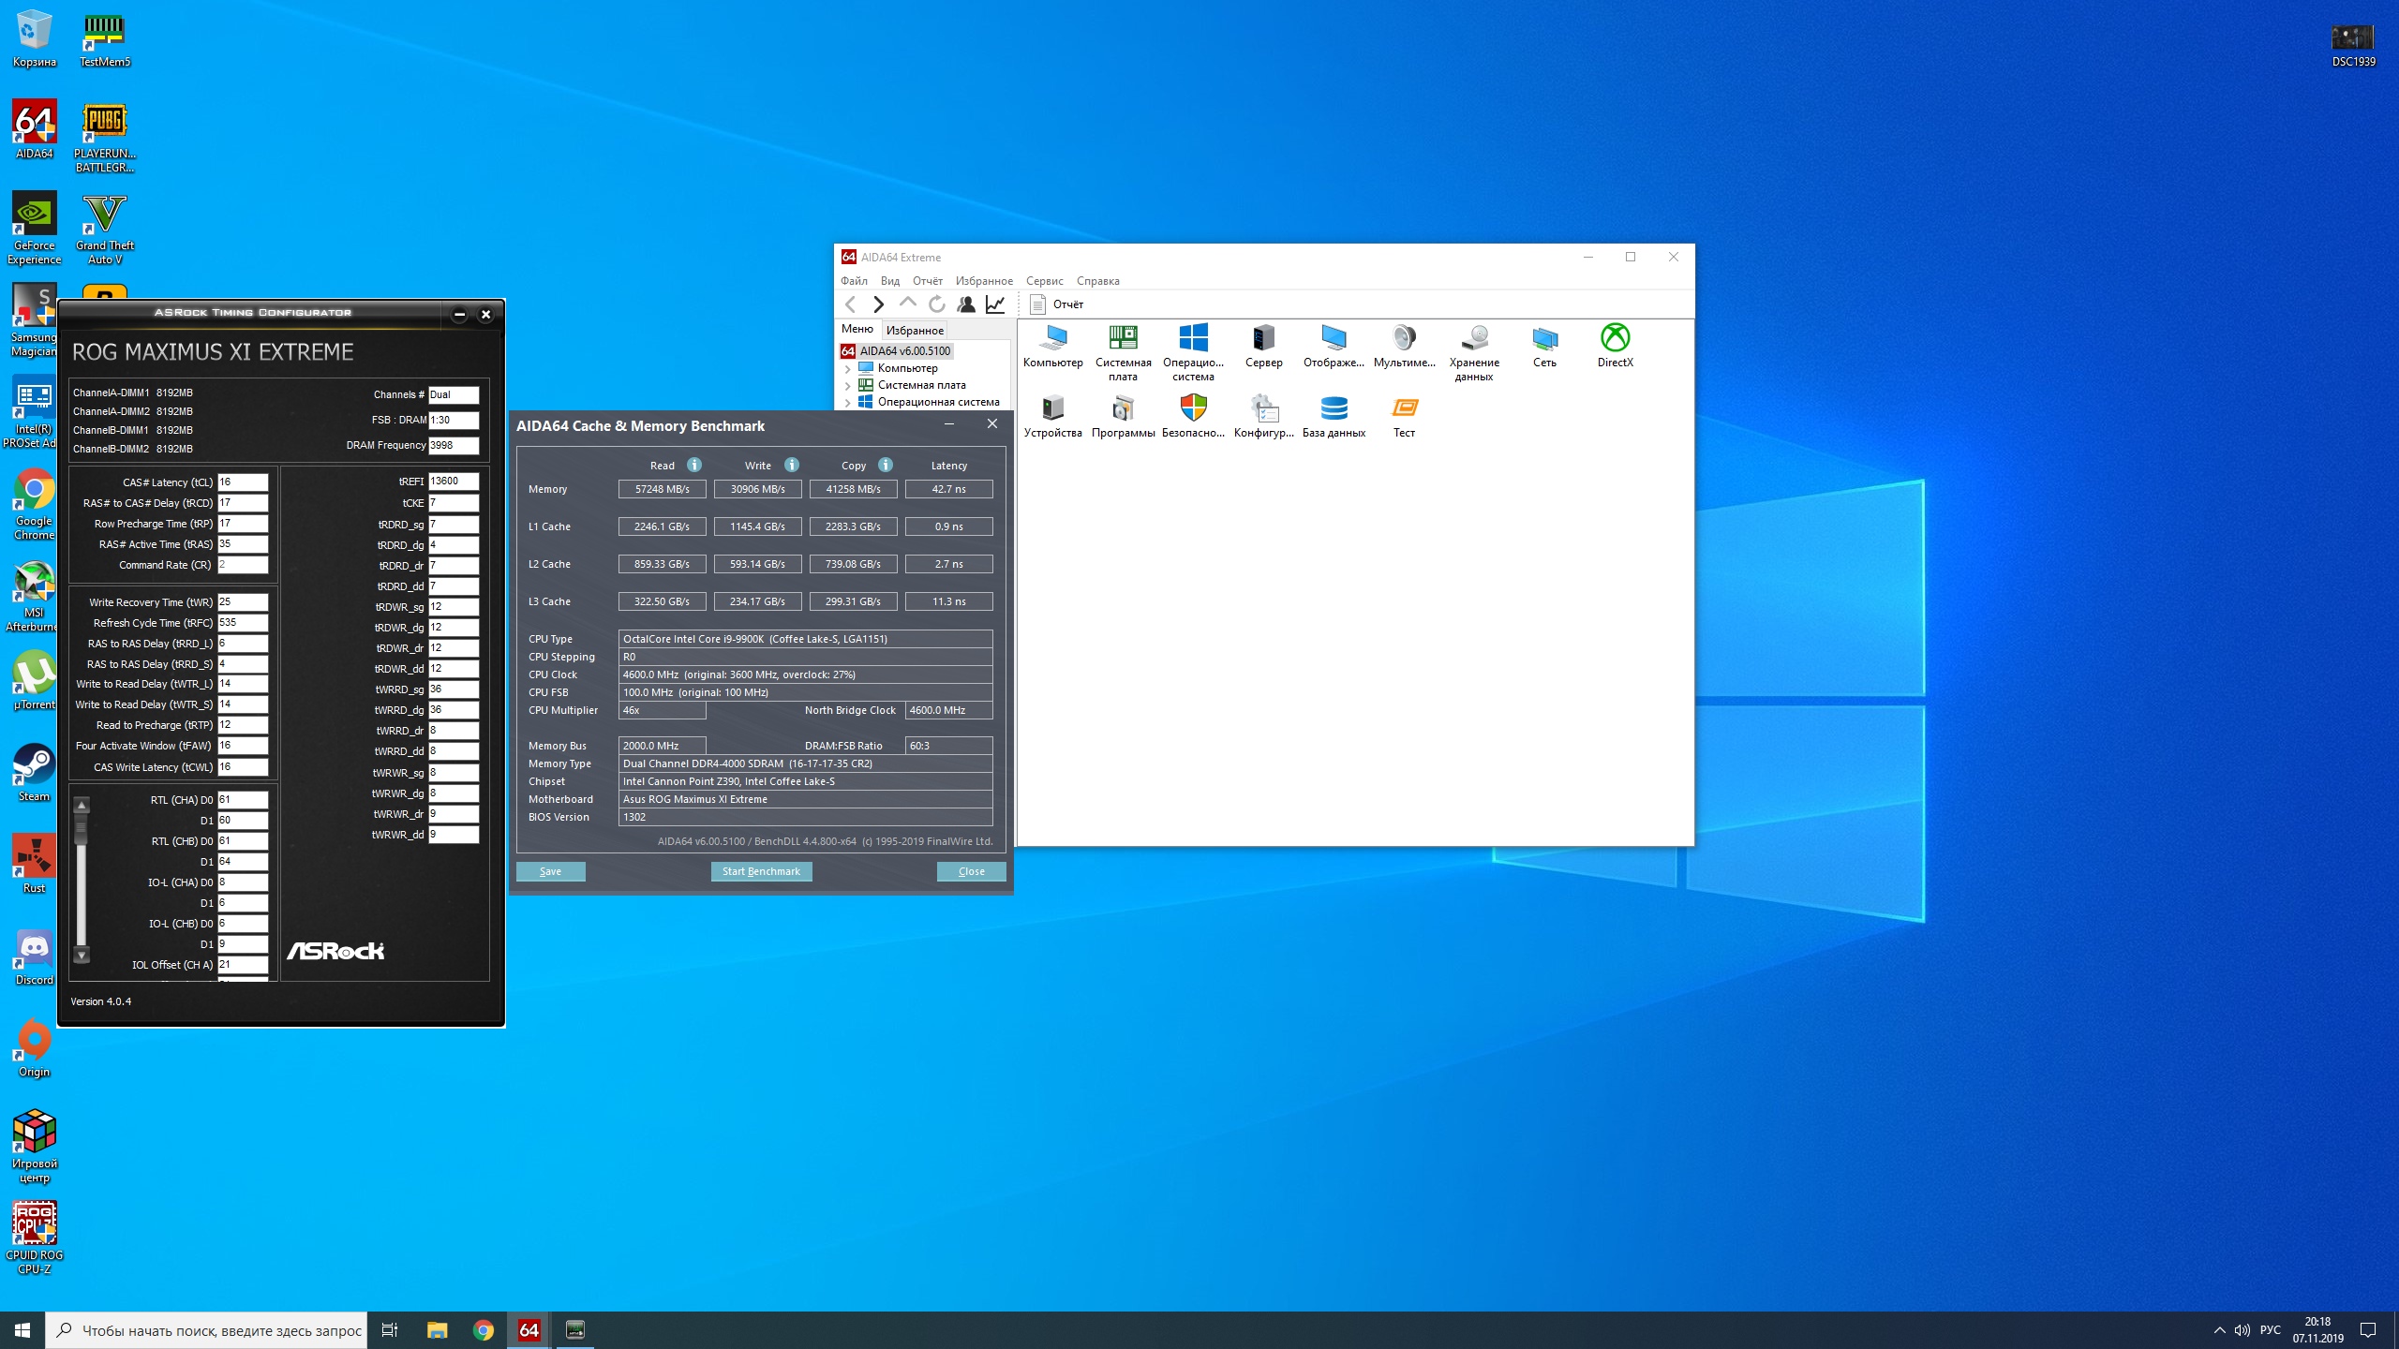2399x1349 pixels.
Task: Click the AIDA64 toolbar refresh icon
Action: [x=936, y=304]
